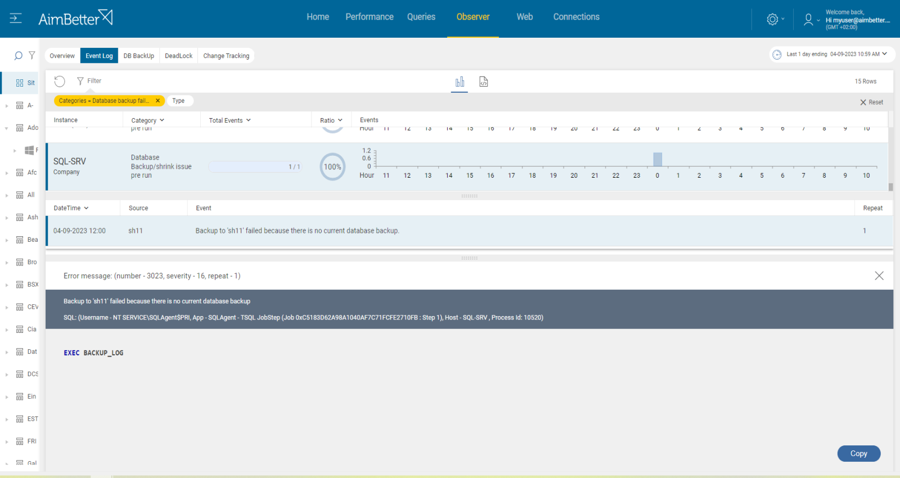Click the Ado server icon in sidebar
The image size is (900, 478).
pyautogui.click(x=20, y=128)
